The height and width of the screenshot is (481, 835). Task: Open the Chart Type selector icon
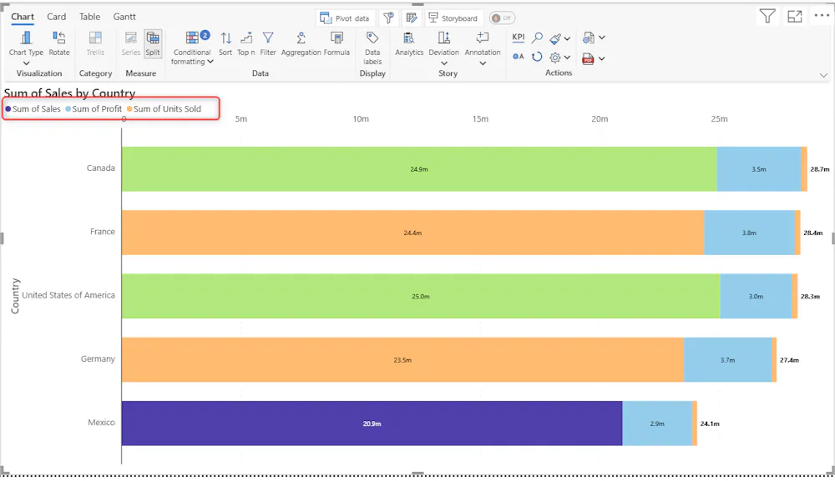point(26,38)
